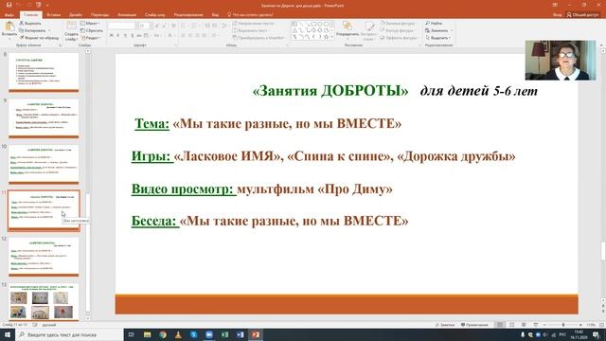Switch to the Animations (Анимация) tab
Viewport: 606px width, 341px height.
click(x=127, y=15)
